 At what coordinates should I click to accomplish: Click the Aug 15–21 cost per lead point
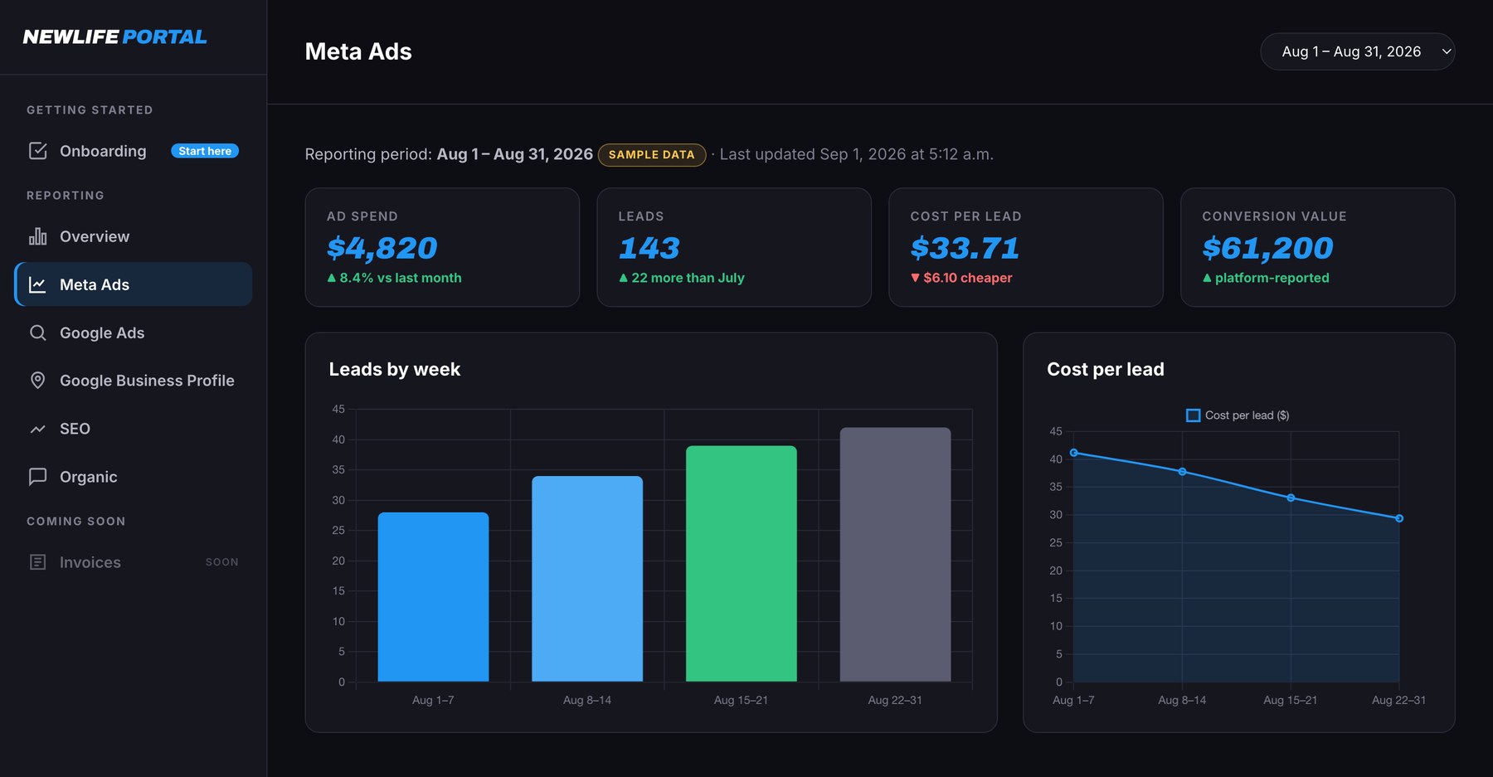coord(1291,498)
